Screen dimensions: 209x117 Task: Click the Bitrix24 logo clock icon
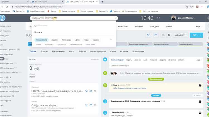(x=3, y=18)
